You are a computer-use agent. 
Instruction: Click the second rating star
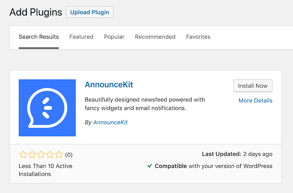32,154
